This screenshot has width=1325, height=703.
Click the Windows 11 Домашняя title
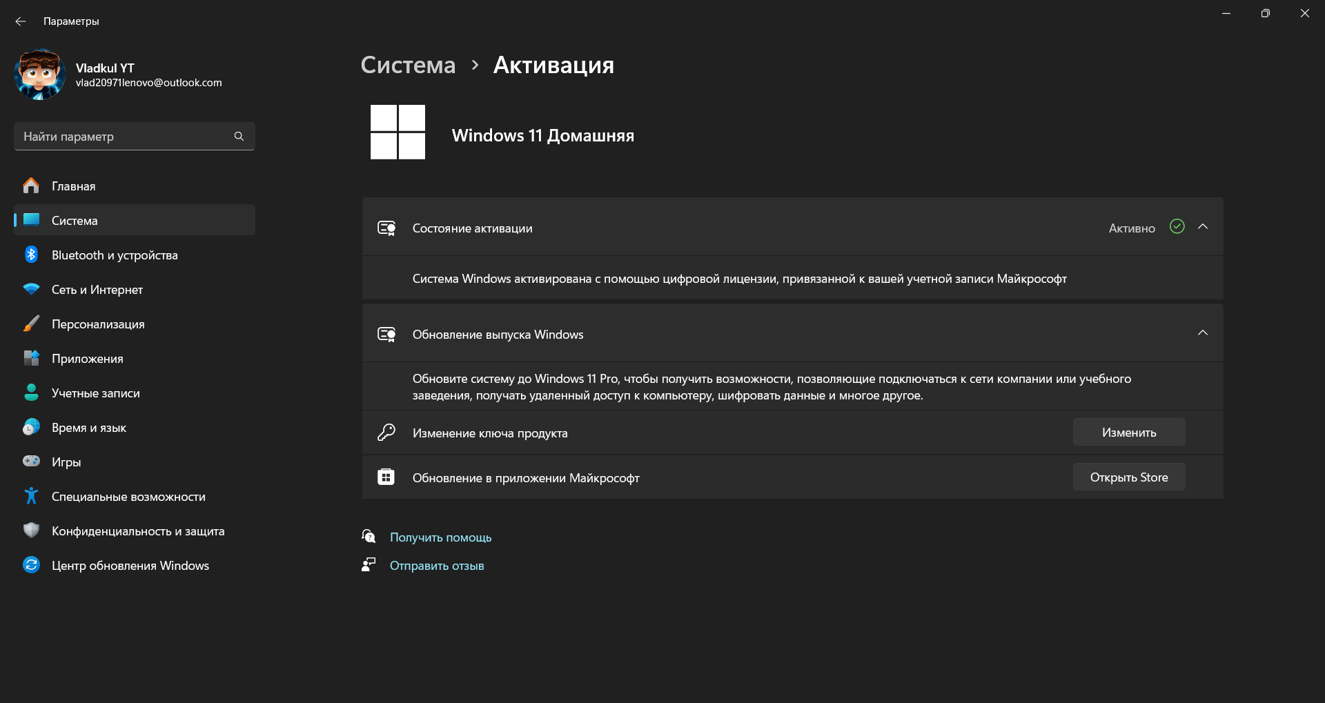543,135
